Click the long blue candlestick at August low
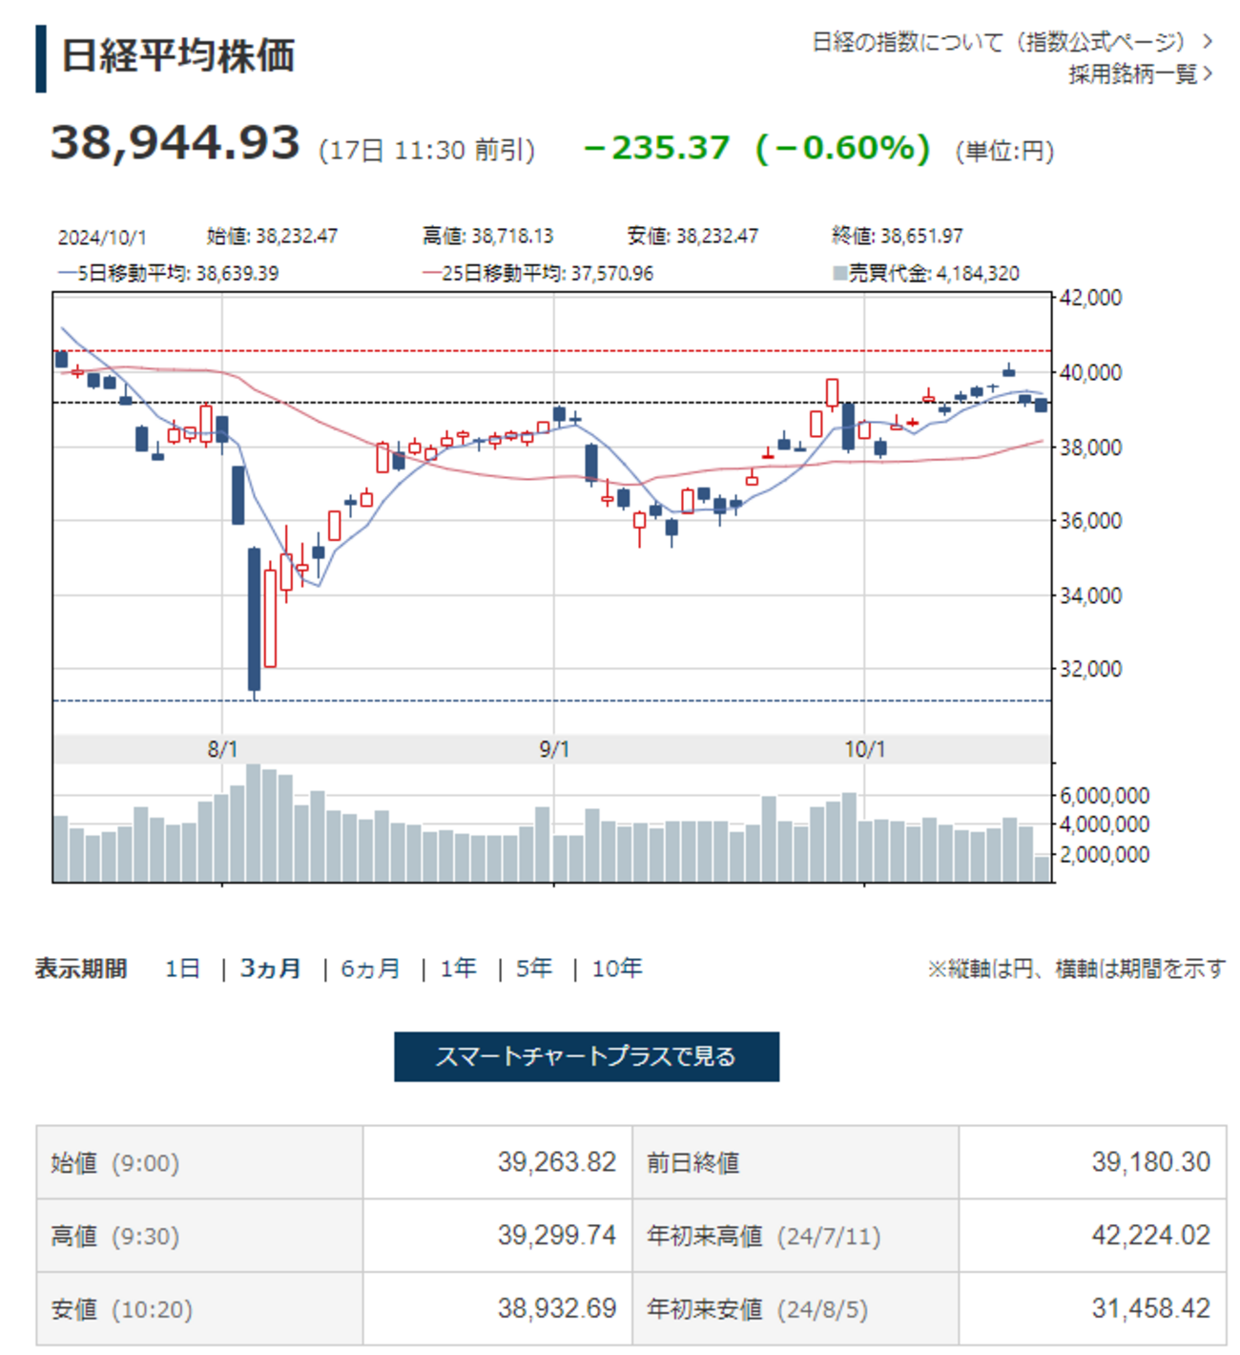Screen dimensions: 1240x1355 [x=254, y=618]
